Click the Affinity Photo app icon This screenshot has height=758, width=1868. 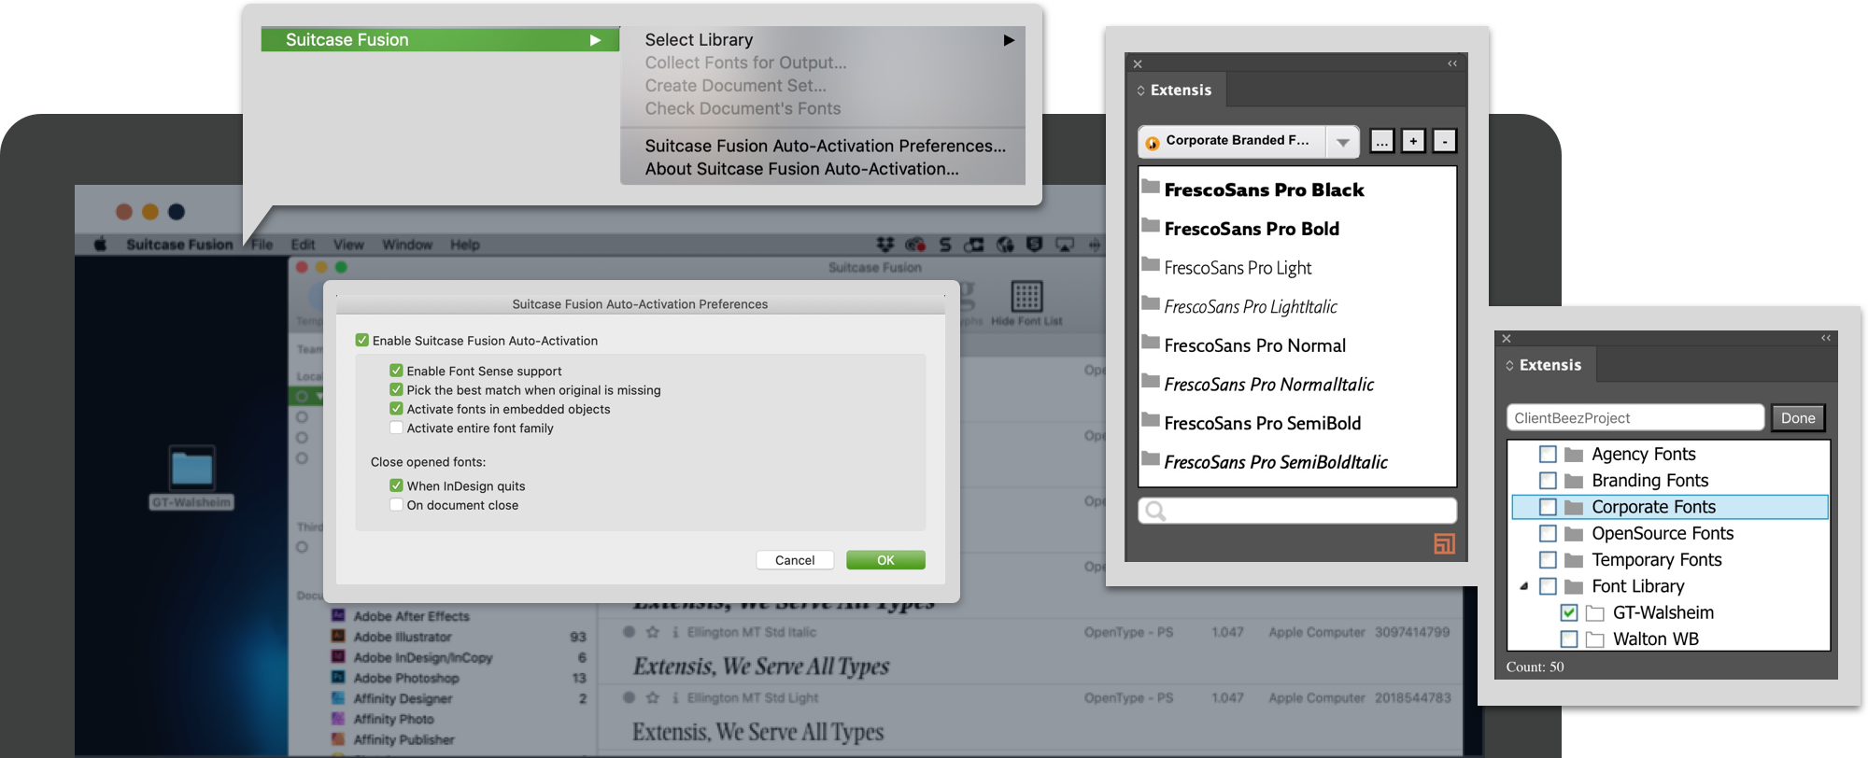338,719
